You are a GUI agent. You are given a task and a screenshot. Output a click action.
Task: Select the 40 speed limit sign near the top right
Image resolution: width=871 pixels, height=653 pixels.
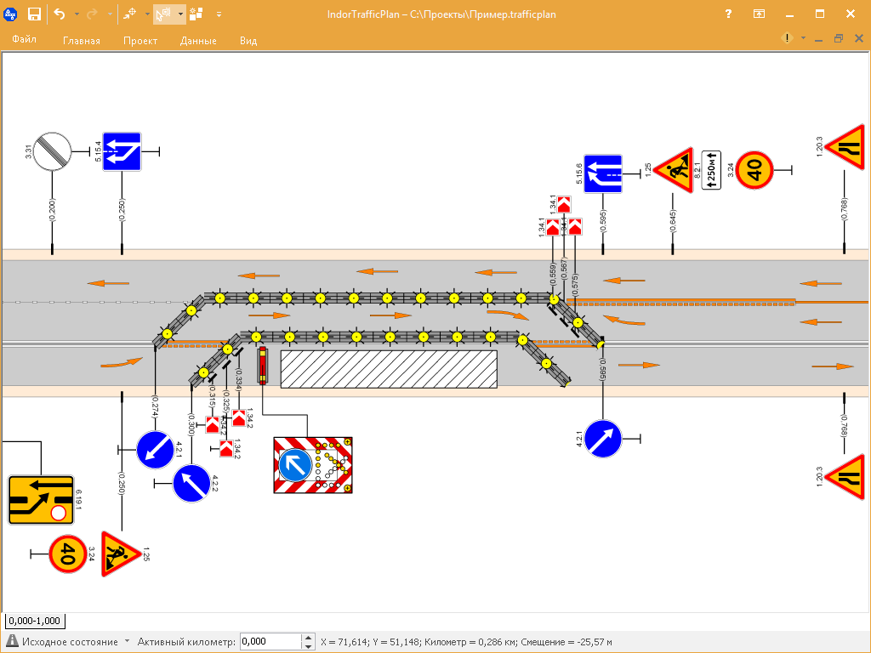tap(754, 170)
